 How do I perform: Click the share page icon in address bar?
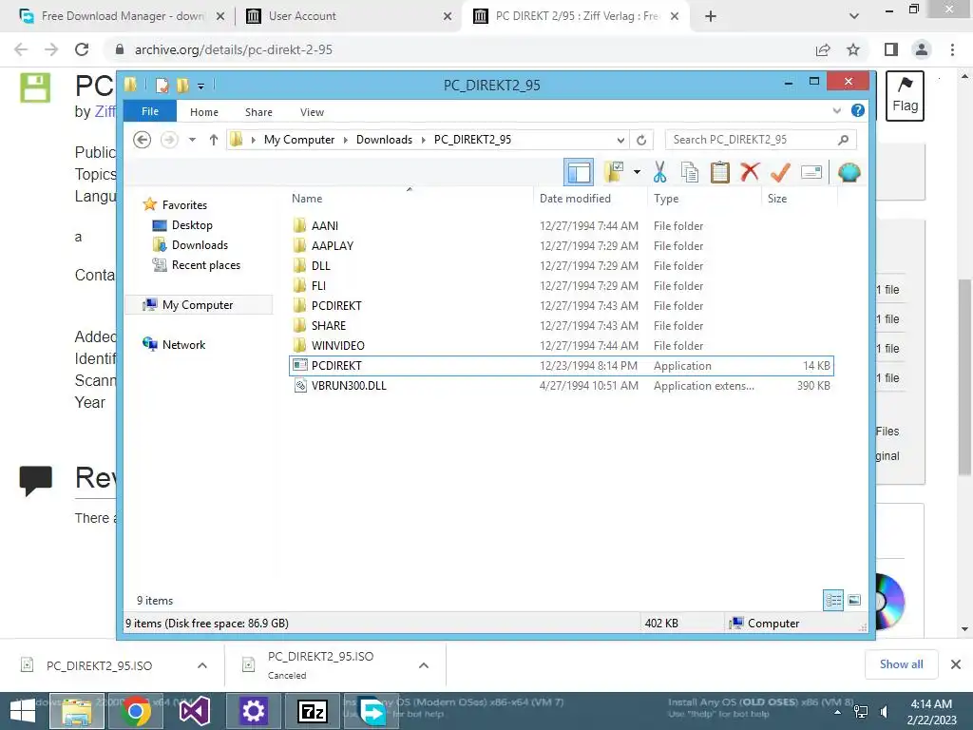tap(823, 49)
